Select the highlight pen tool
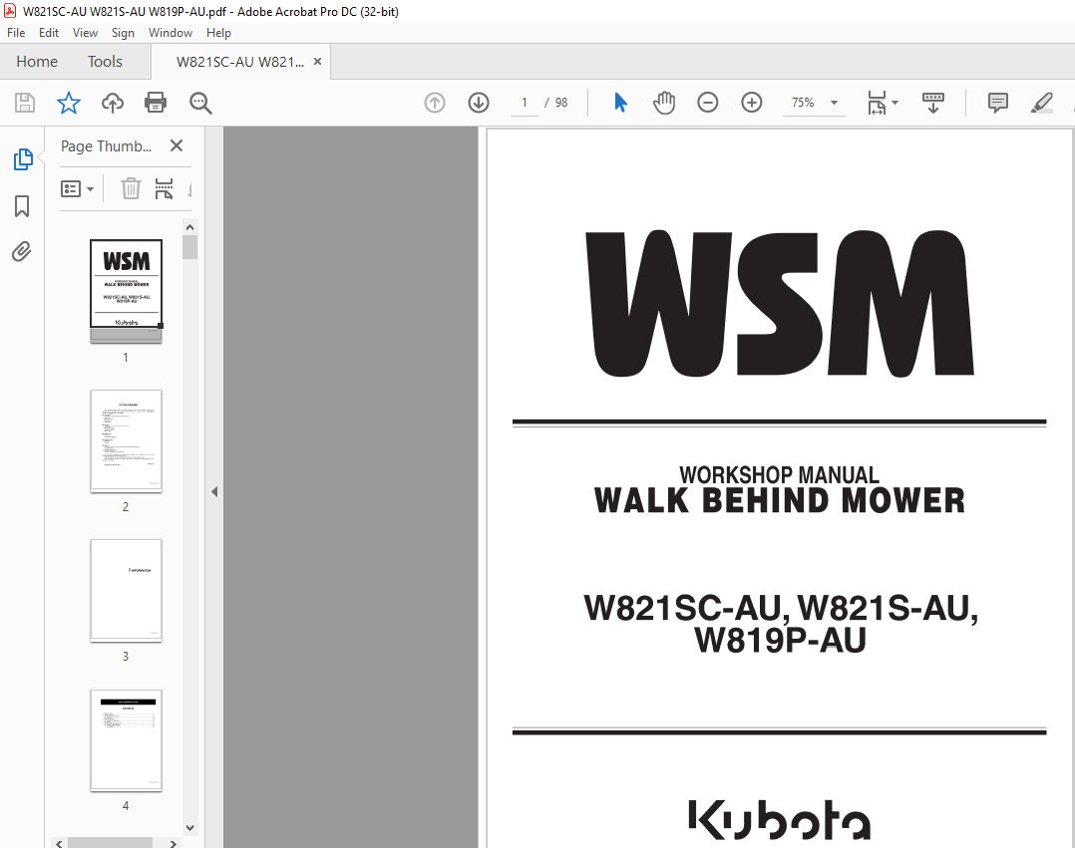The height and width of the screenshot is (848, 1075). pyautogui.click(x=1041, y=103)
